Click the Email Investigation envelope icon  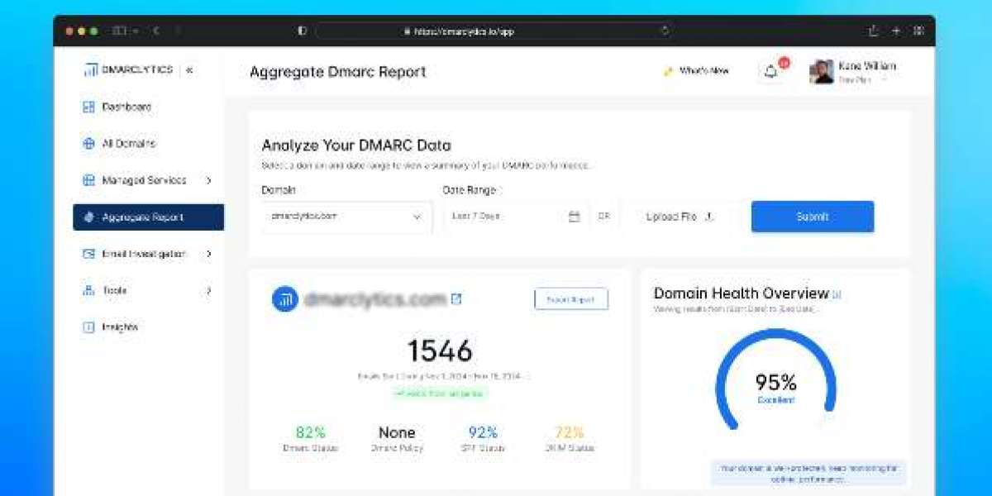[x=89, y=254]
